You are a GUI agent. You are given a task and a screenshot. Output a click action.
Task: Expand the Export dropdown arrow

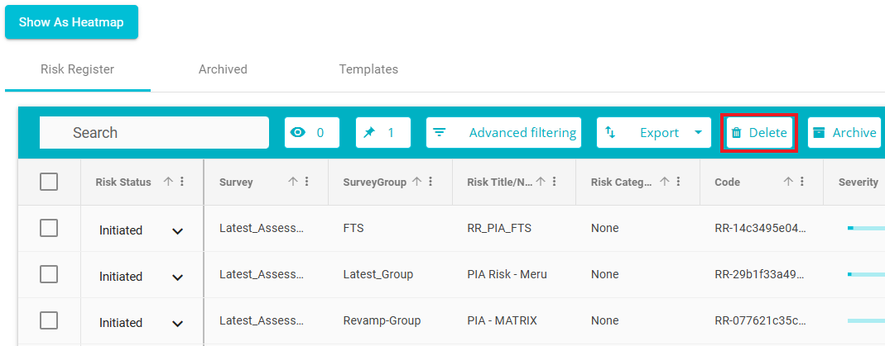coord(698,133)
